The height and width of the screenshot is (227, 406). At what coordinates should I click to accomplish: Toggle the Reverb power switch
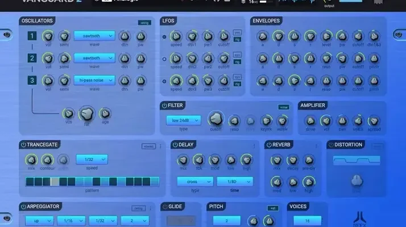tap(269, 145)
